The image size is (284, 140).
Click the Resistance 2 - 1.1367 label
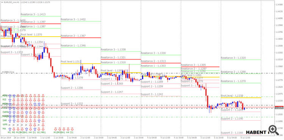pos(73,36)
